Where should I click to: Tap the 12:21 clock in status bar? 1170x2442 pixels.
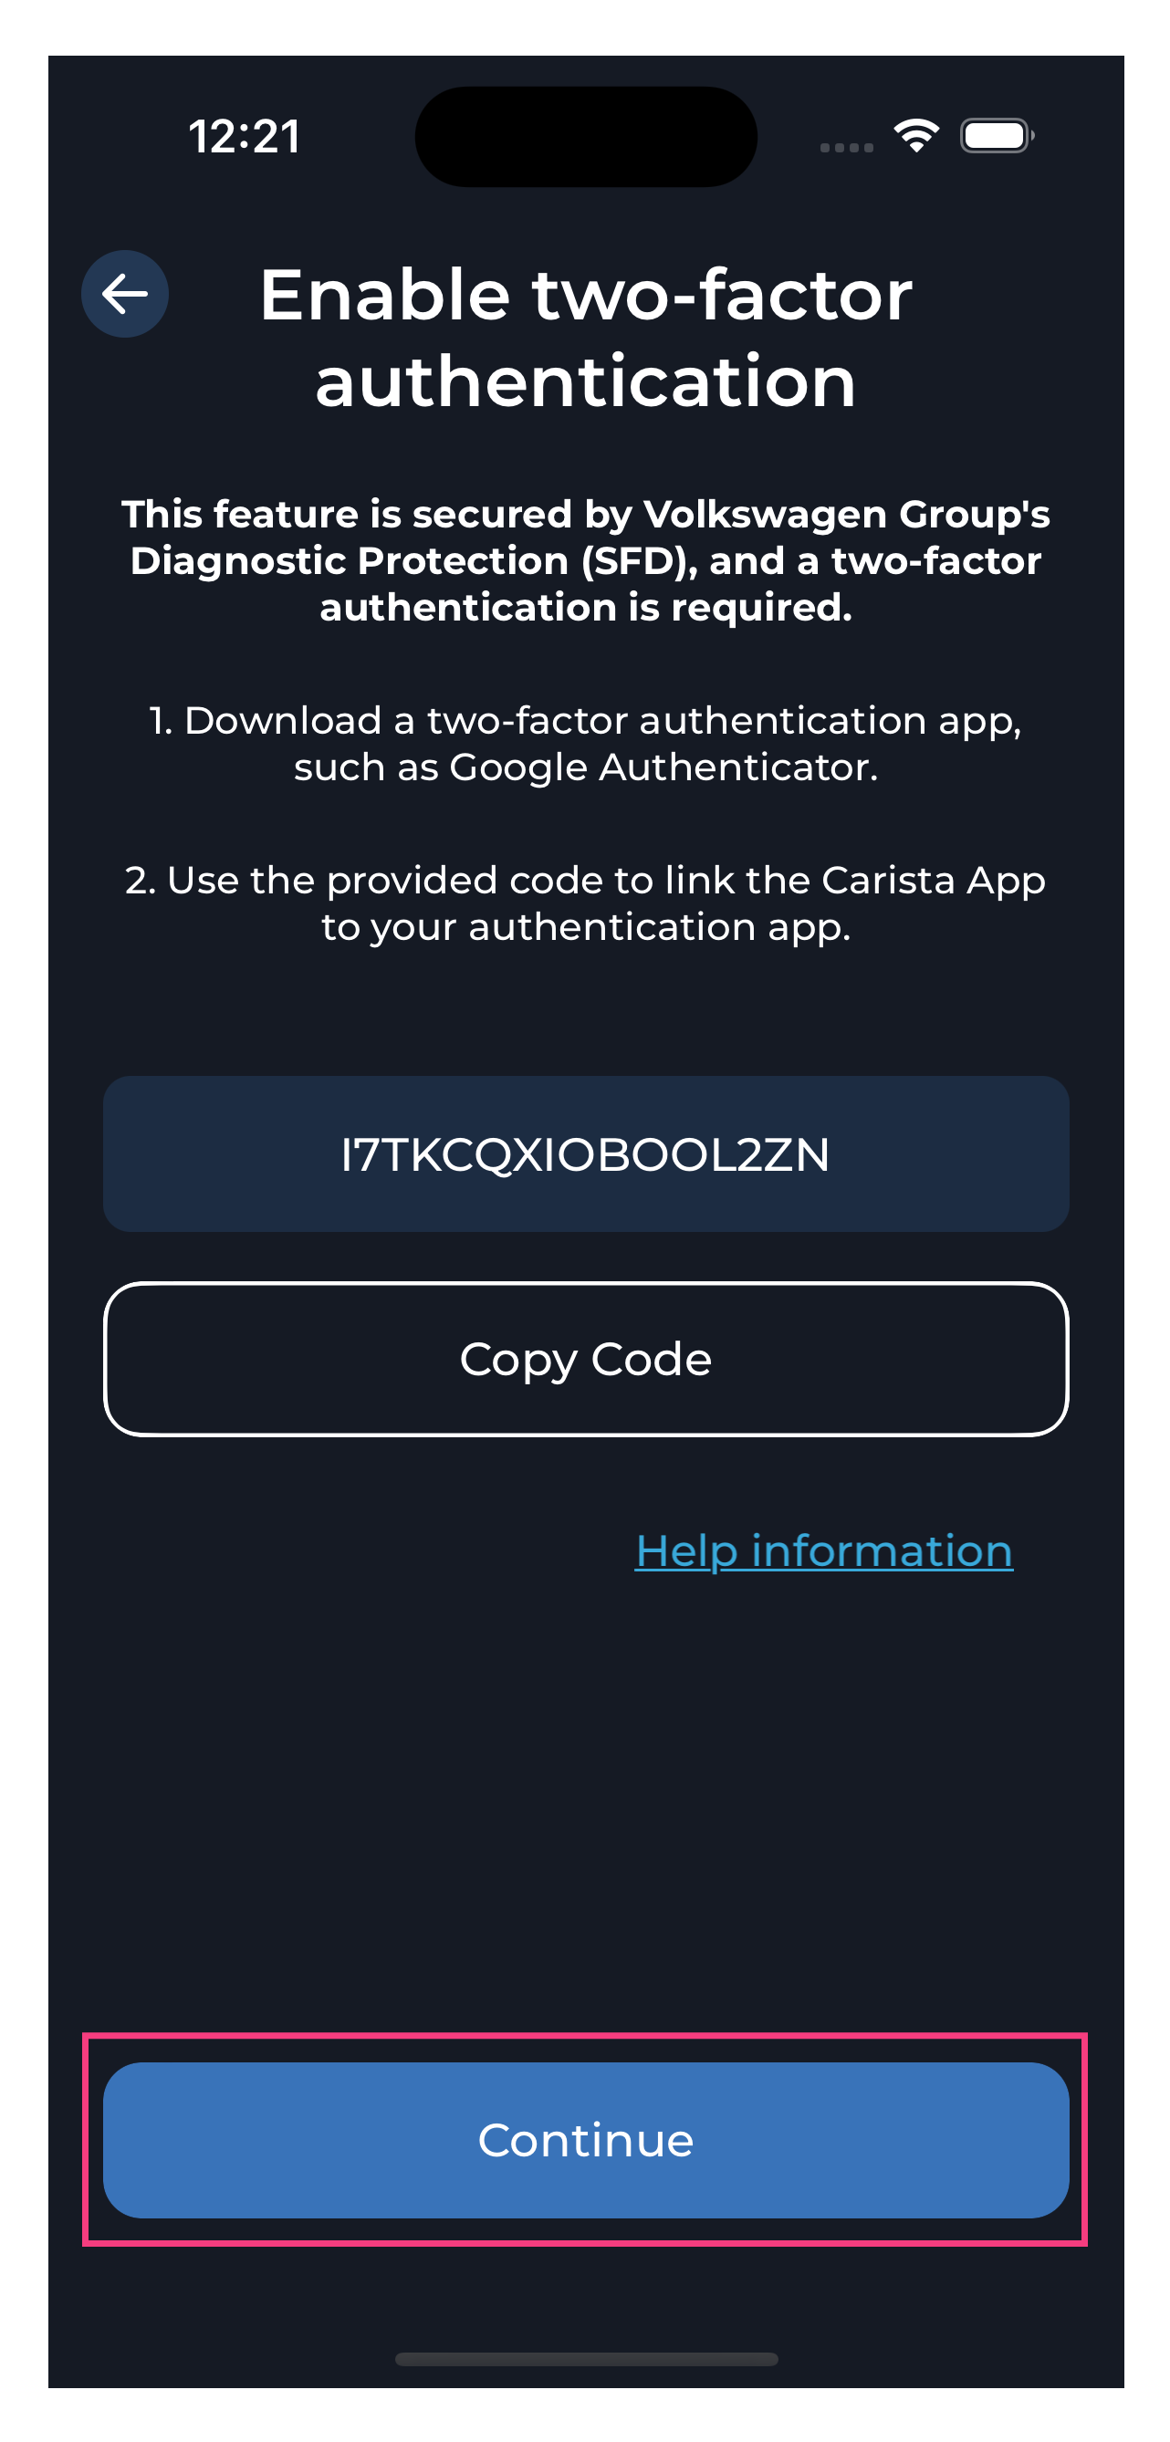pyautogui.click(x=245, y=137)
